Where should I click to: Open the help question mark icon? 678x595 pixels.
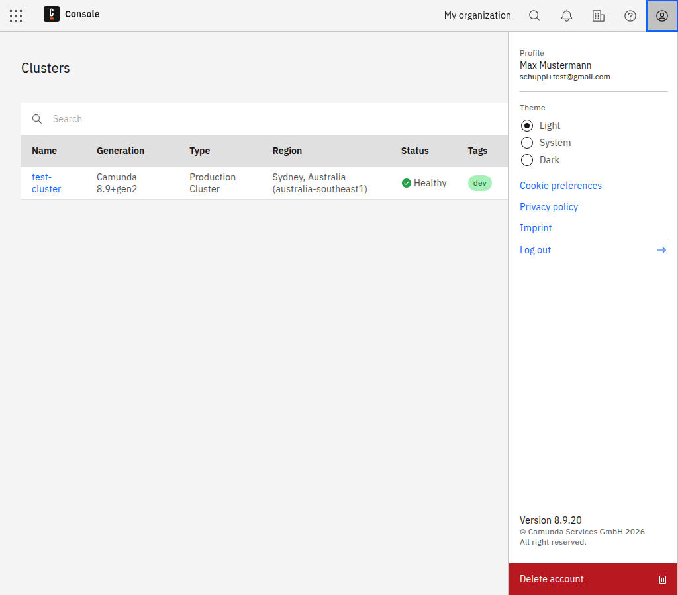pos(630,16)
